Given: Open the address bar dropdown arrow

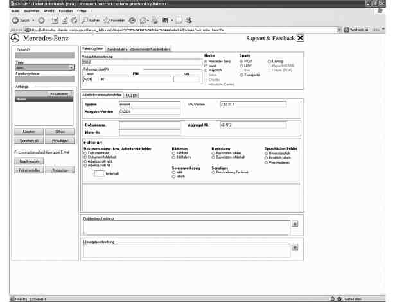Looking at the screenshot, I should 339,30.
